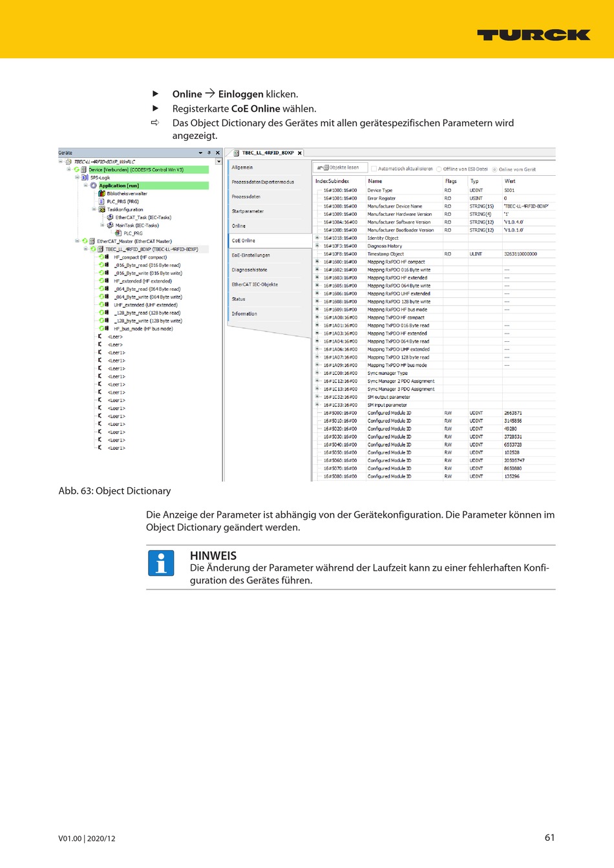Select Online vom Gerät radio option
The height and width of the screenshot is (868, 614).
pos(494,169)
